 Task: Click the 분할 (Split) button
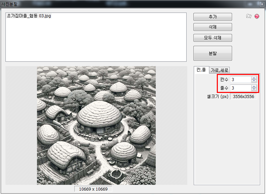tap(212, 53)
